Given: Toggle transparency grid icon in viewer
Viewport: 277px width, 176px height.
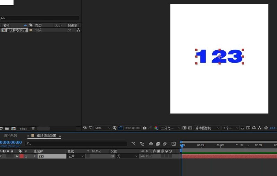Looking at the screenshot, I should [190, 128].
